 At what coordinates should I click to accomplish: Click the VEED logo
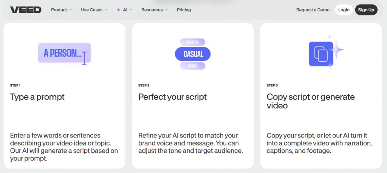(26, 10)
